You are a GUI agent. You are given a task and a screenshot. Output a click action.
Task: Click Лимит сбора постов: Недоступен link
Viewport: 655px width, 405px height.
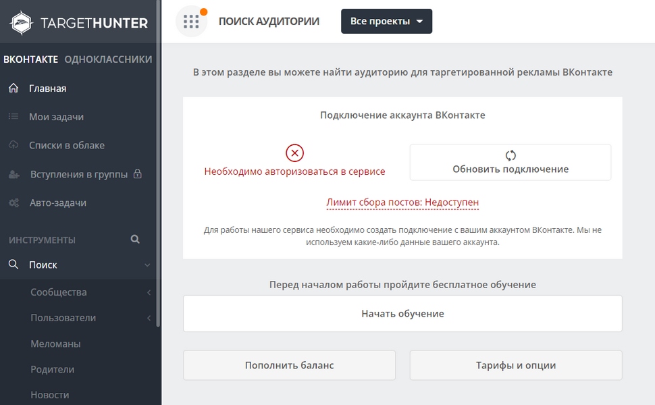pos(402,202)
